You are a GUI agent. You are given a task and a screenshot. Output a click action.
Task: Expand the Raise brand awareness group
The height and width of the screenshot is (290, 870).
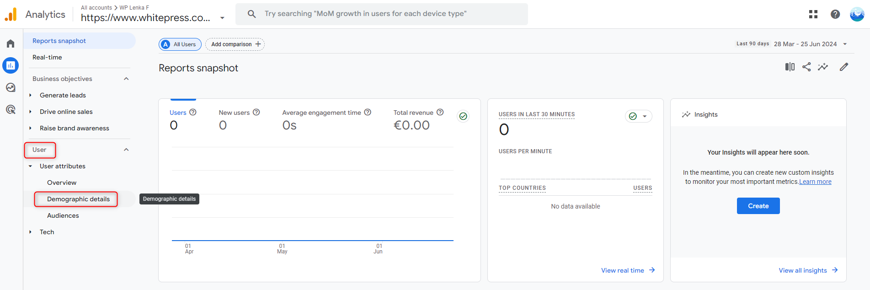coord(30,128)
